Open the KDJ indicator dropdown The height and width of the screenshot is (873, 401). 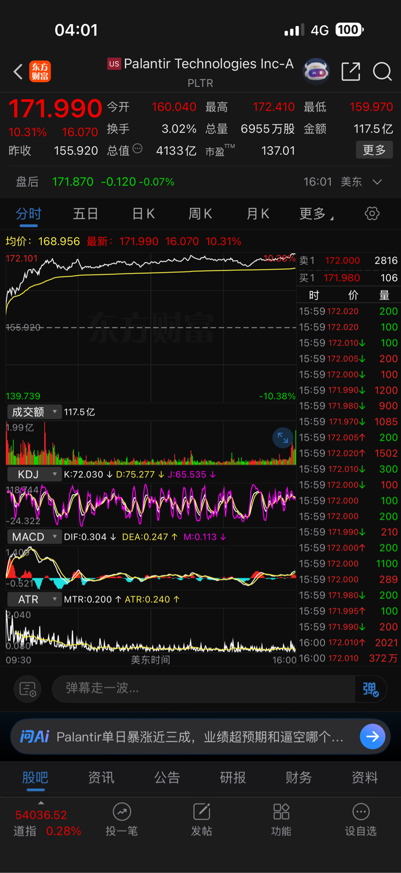coord(33,474)
